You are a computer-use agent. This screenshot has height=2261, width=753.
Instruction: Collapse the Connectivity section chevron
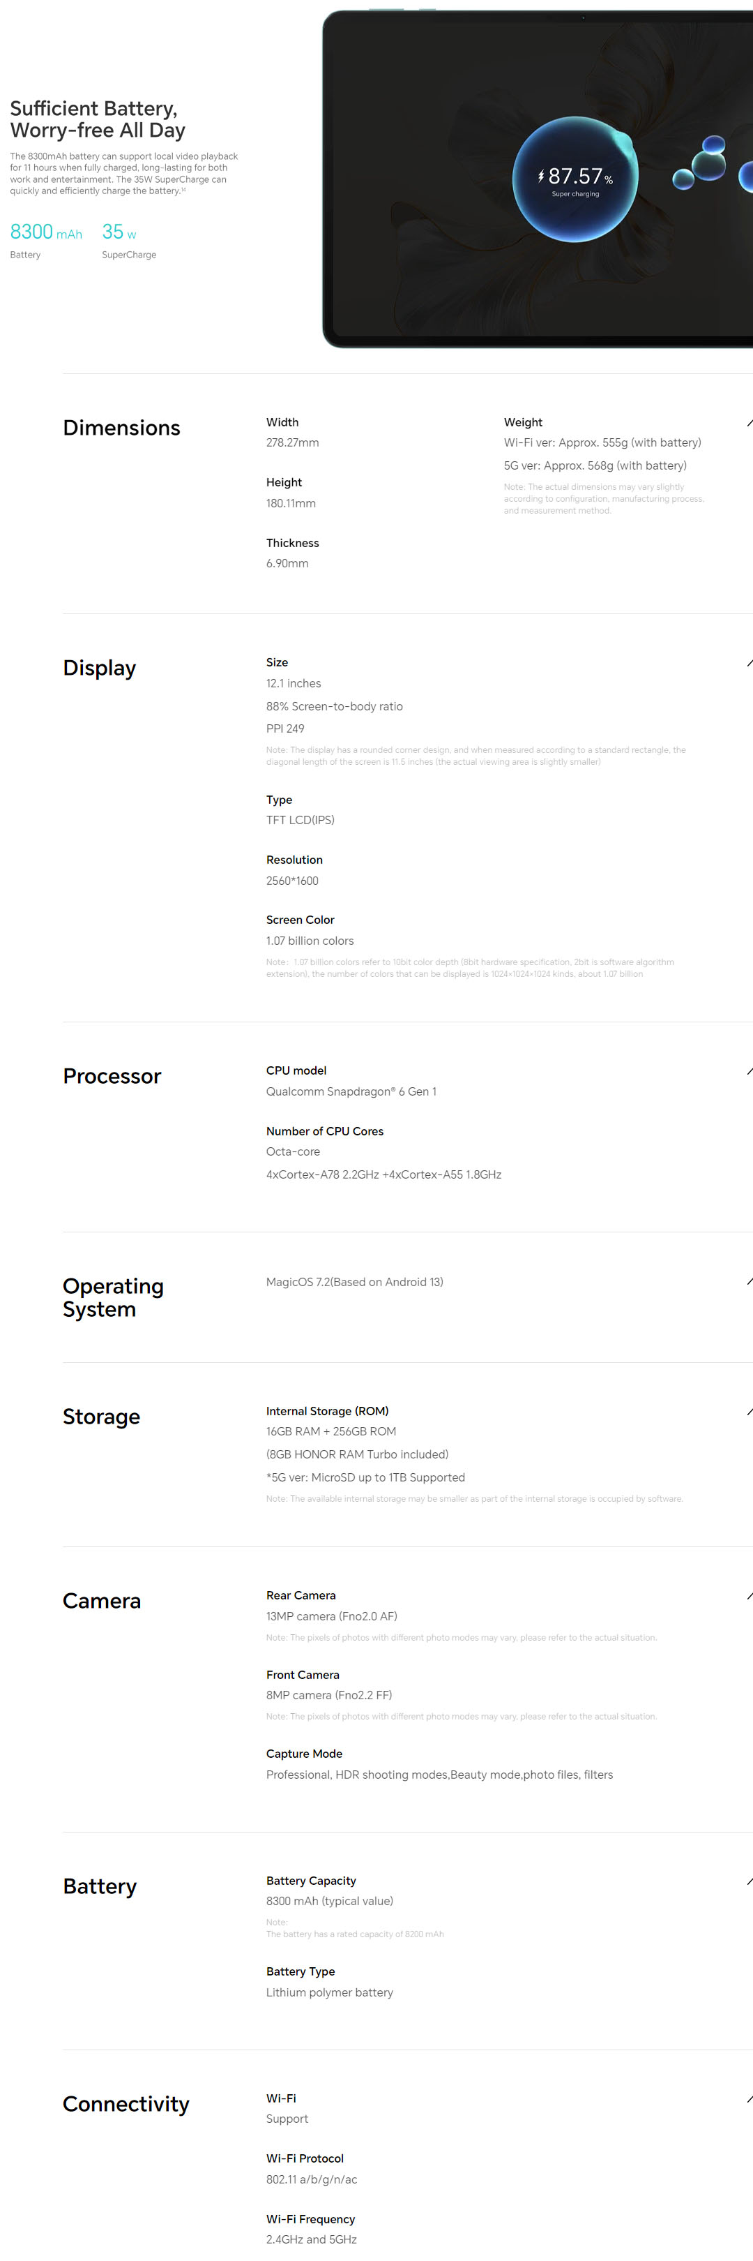click(x=749, y=2100)
